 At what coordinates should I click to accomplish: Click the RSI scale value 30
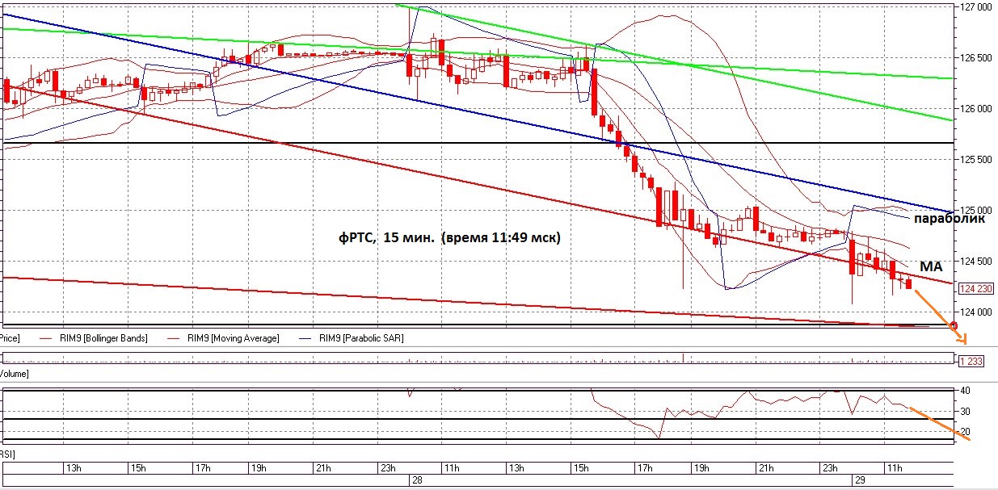pyautogui.click(x=964, y=412)
